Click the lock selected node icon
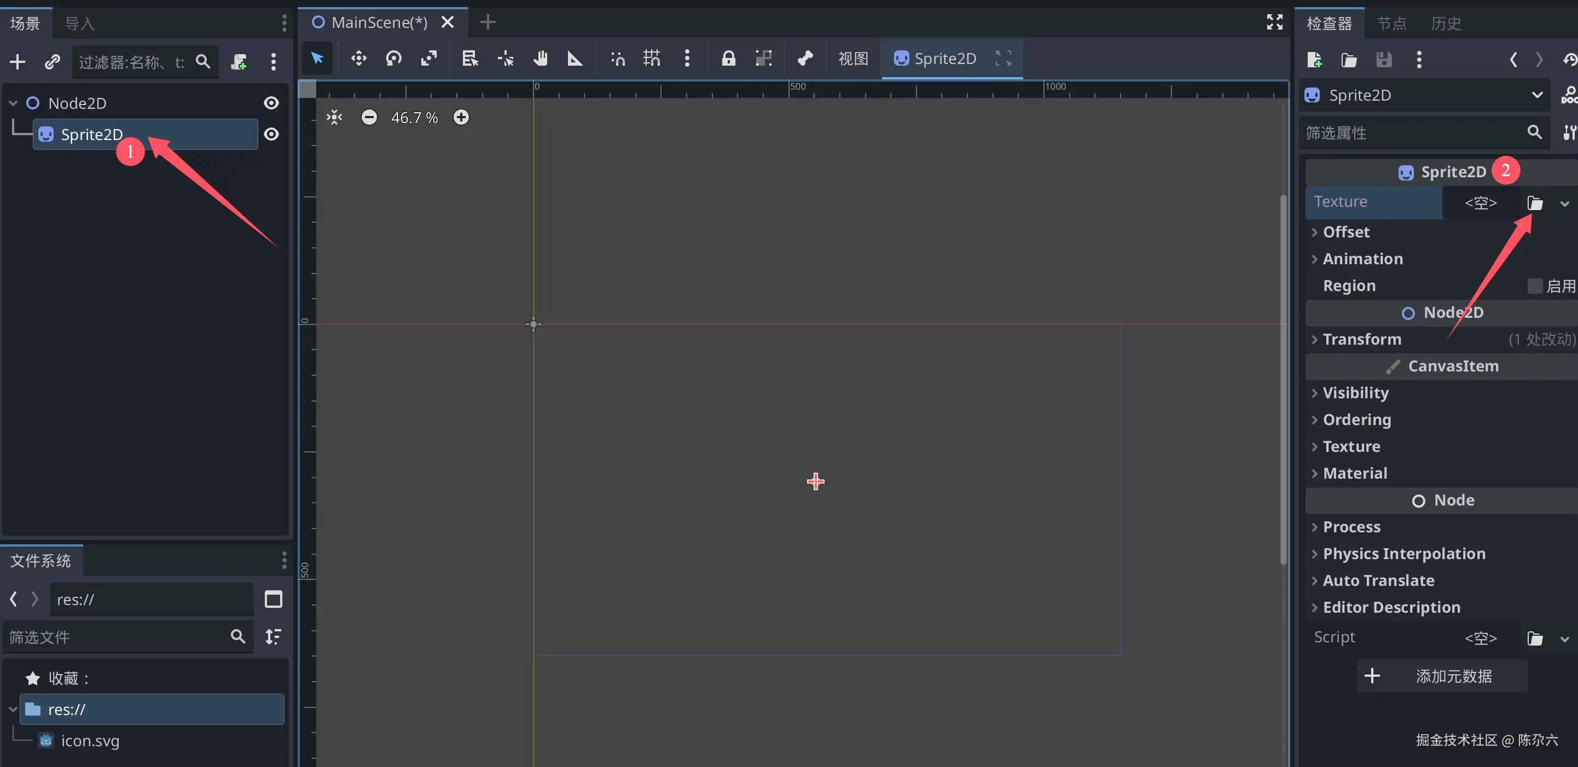The width and height of the screenshot is (1578, 767). click(x=728, y=58)
